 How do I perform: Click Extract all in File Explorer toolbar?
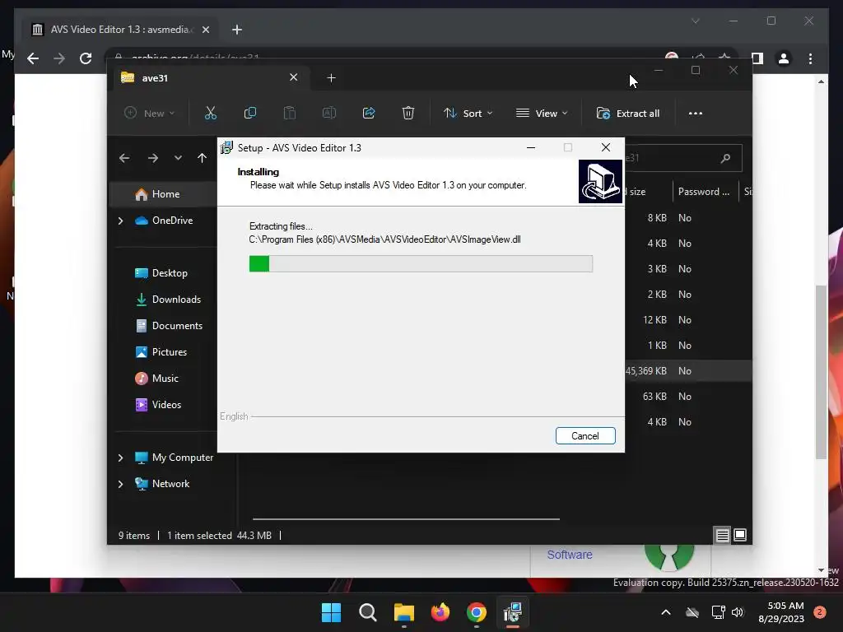pyautogui.click(x=628, y=114)
